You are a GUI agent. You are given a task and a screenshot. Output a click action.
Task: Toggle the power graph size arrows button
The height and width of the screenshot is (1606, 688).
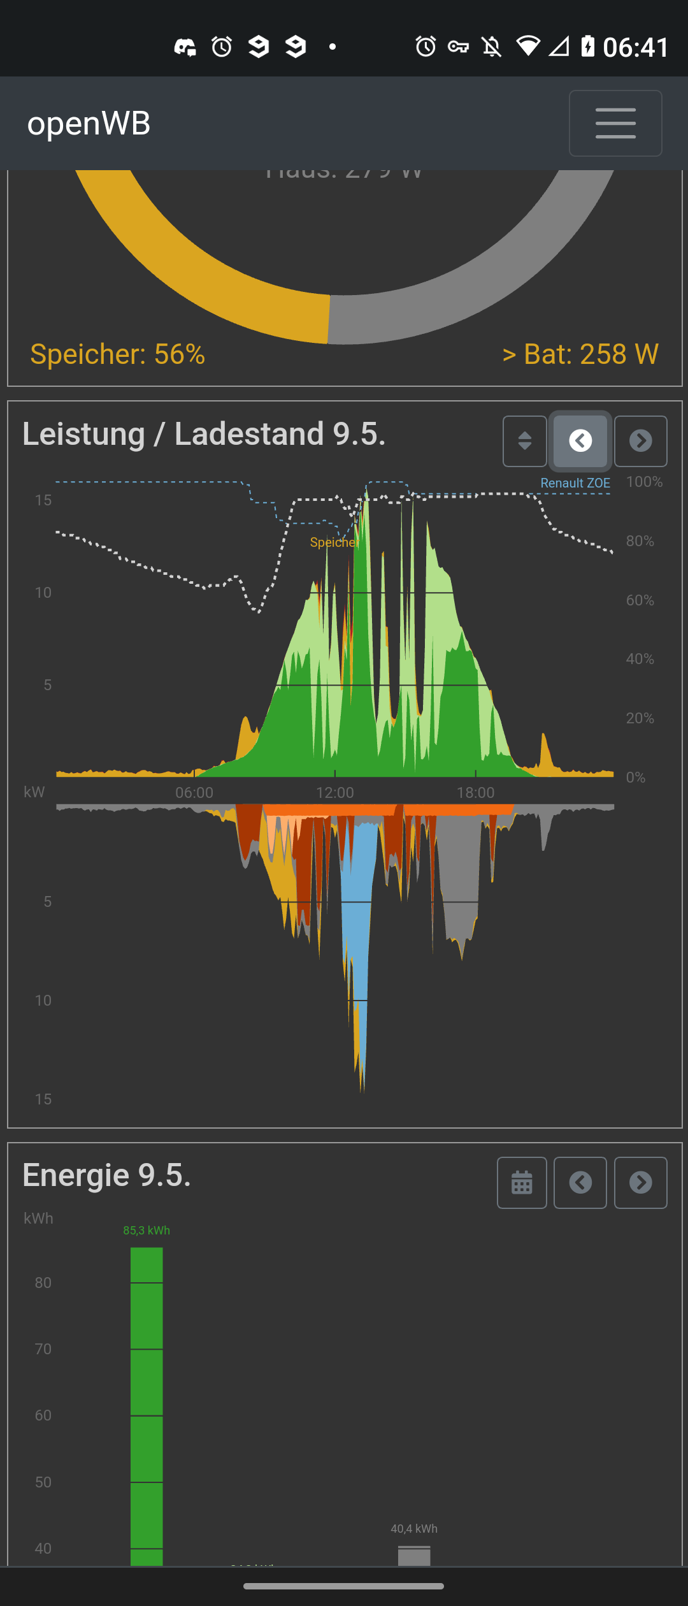[525, 441]
